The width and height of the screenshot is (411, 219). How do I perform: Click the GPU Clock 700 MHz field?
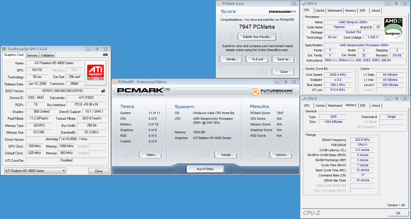[35, 146]
